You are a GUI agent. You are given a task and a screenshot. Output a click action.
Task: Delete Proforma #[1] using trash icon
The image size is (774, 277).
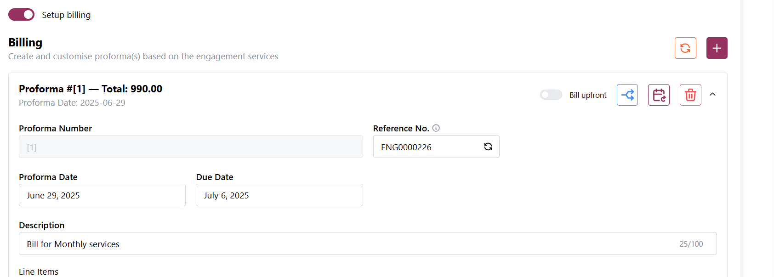(690, 95)
